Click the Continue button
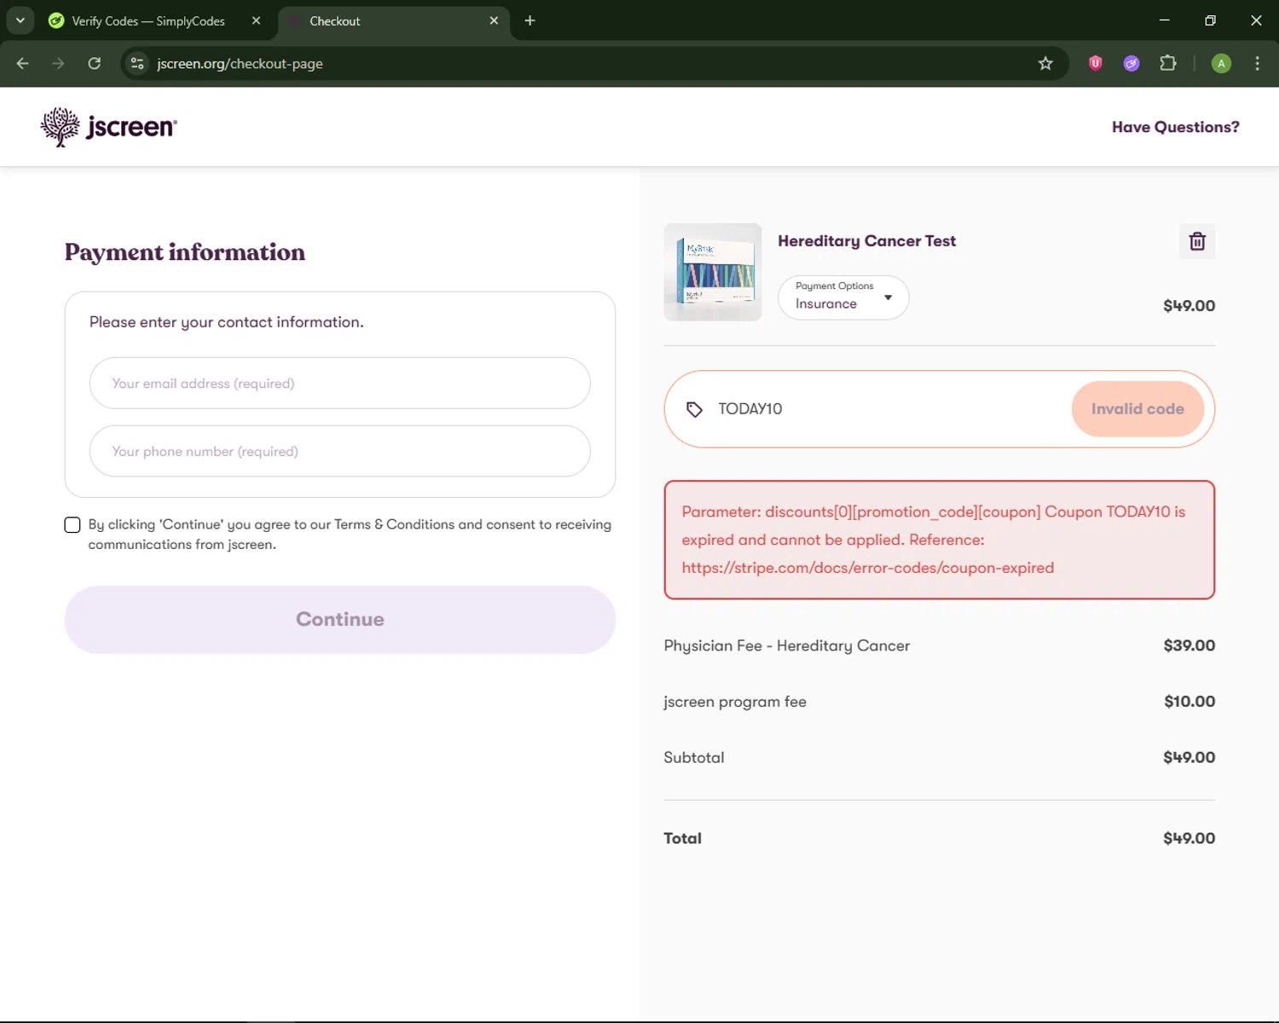Screen dimensions: 1279x1023 [x=340, y=620]
